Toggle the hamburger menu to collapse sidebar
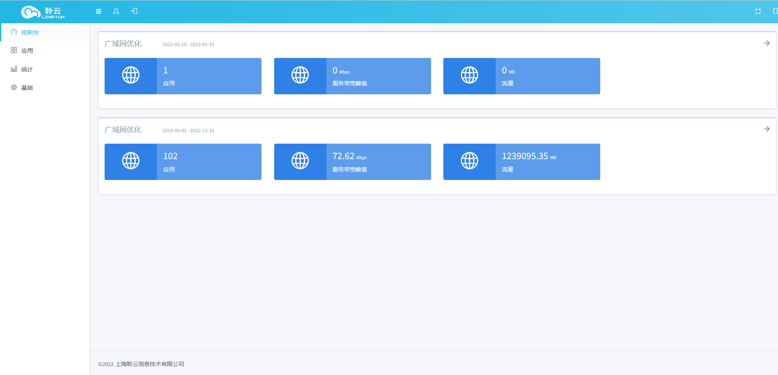Screen dimensions: 778x375 98,11
